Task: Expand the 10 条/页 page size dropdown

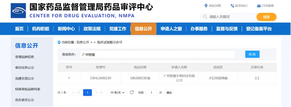Action: [117, 92]
